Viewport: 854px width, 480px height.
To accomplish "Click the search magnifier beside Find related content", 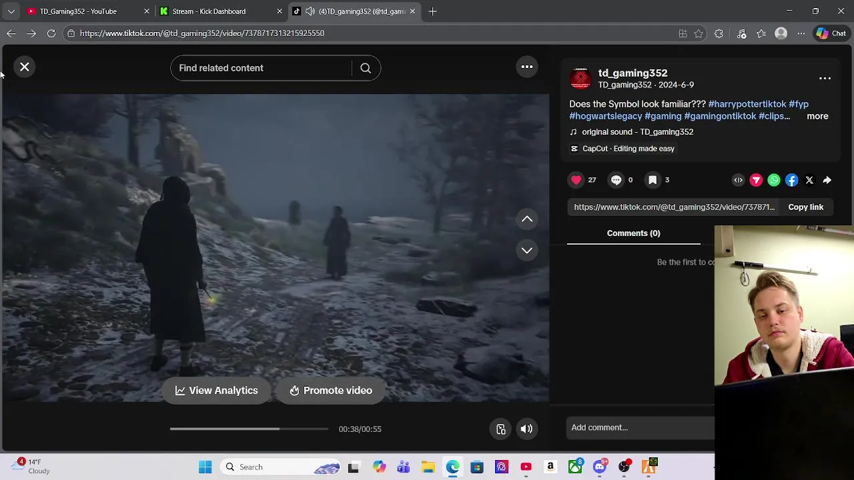I will pos(366,68).
